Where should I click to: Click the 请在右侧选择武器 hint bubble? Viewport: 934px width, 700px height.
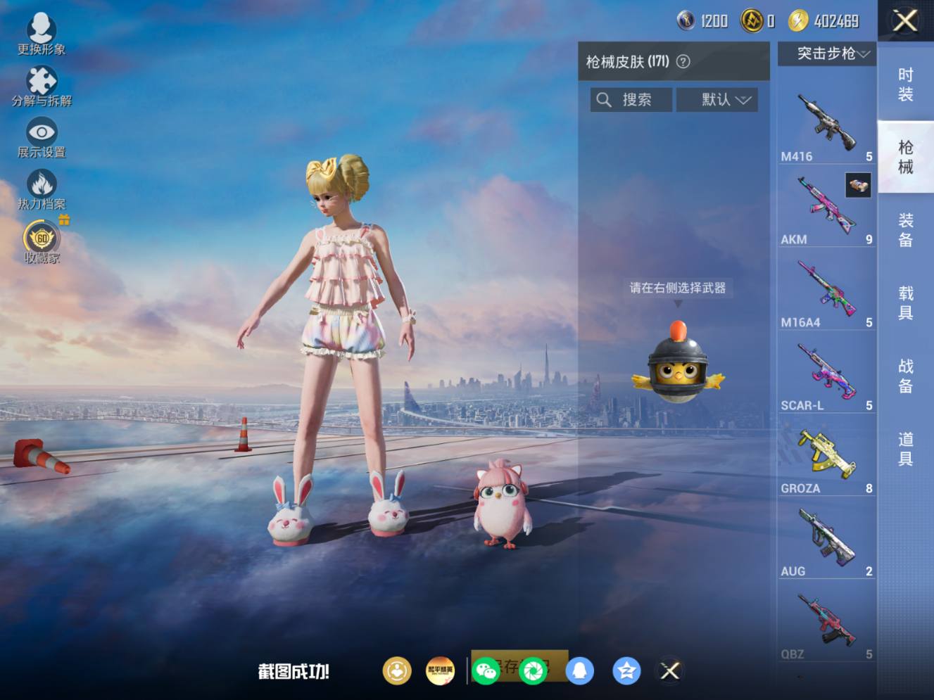678,288
